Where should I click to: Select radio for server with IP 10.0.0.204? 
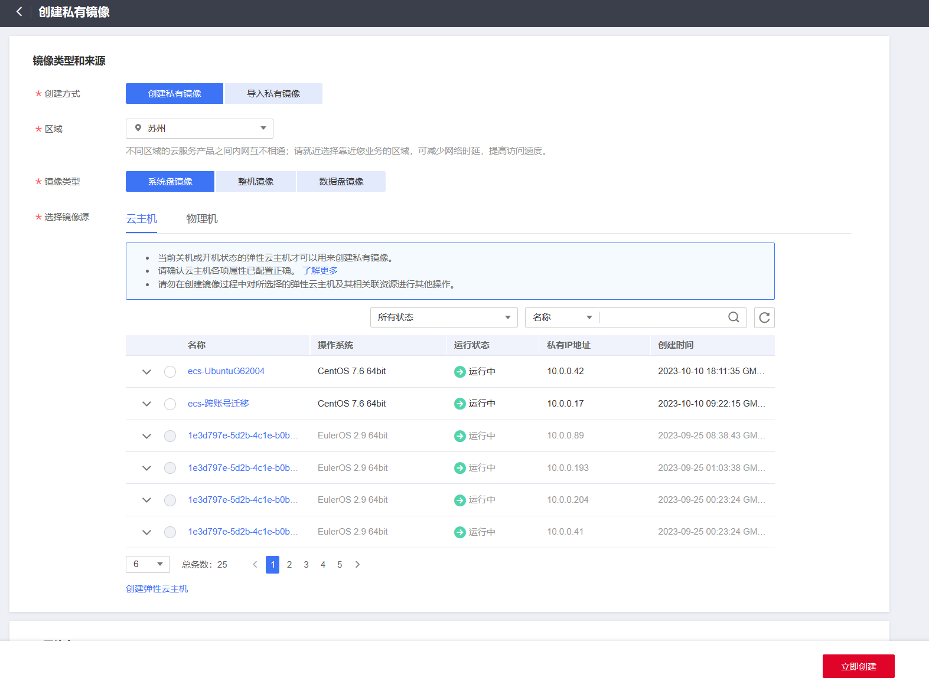170,500
